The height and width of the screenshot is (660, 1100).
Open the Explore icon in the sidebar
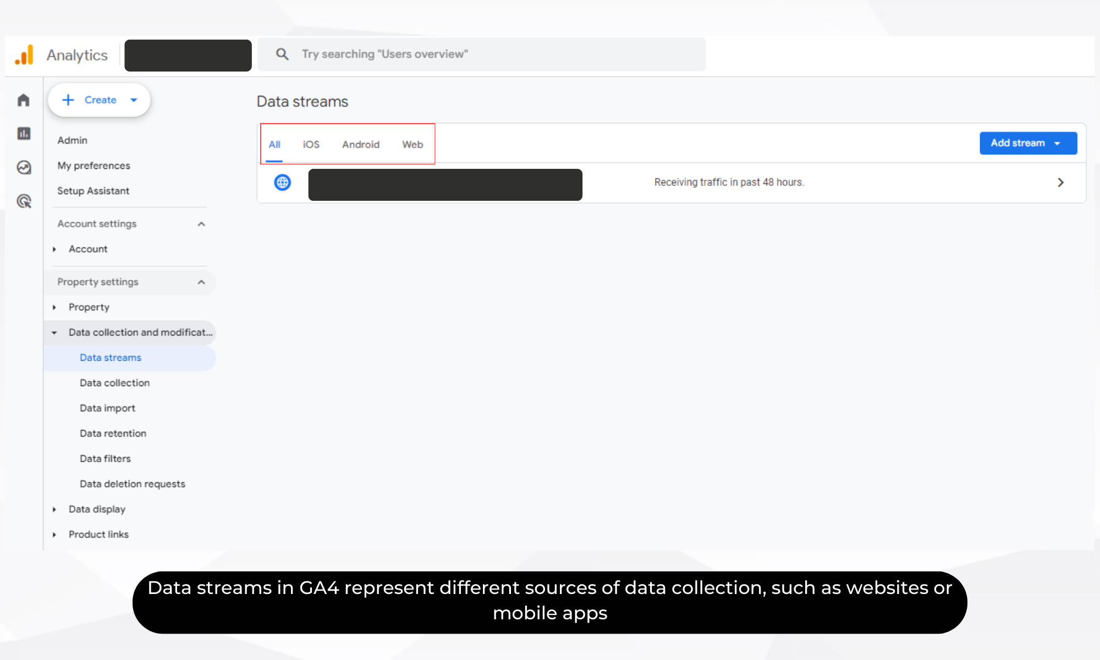pyautogui.click(x=24, y=167)
